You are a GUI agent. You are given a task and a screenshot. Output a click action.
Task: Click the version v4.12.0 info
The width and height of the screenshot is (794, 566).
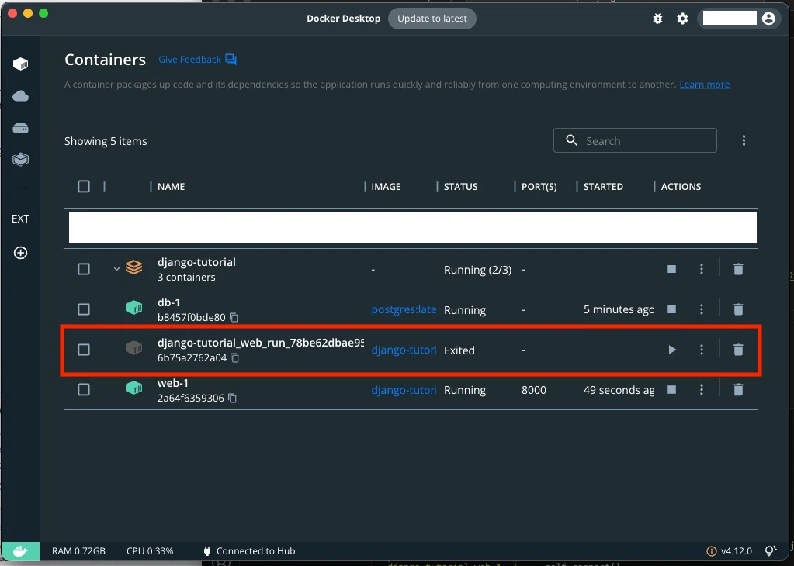(x=729, y=550)
